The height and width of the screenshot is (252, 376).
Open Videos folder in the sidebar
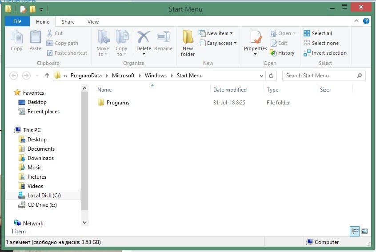pyautogui.click(x=31, y=186)
